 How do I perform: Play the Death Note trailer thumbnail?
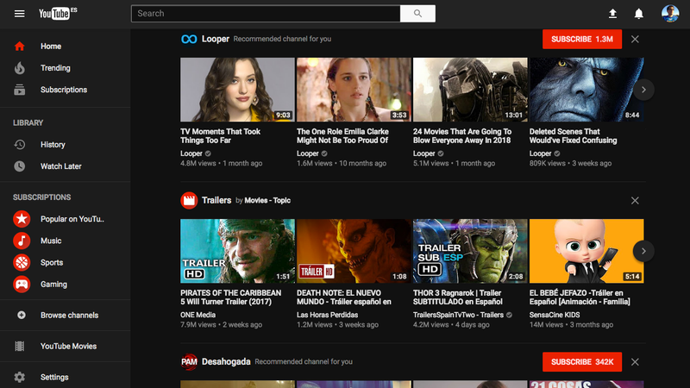(354, 251)
